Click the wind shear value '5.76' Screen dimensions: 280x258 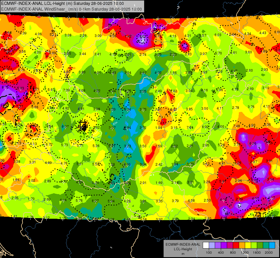(79, 201)
